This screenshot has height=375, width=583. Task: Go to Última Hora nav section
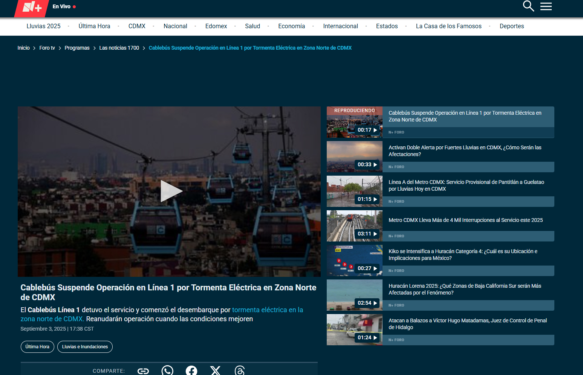94,26
